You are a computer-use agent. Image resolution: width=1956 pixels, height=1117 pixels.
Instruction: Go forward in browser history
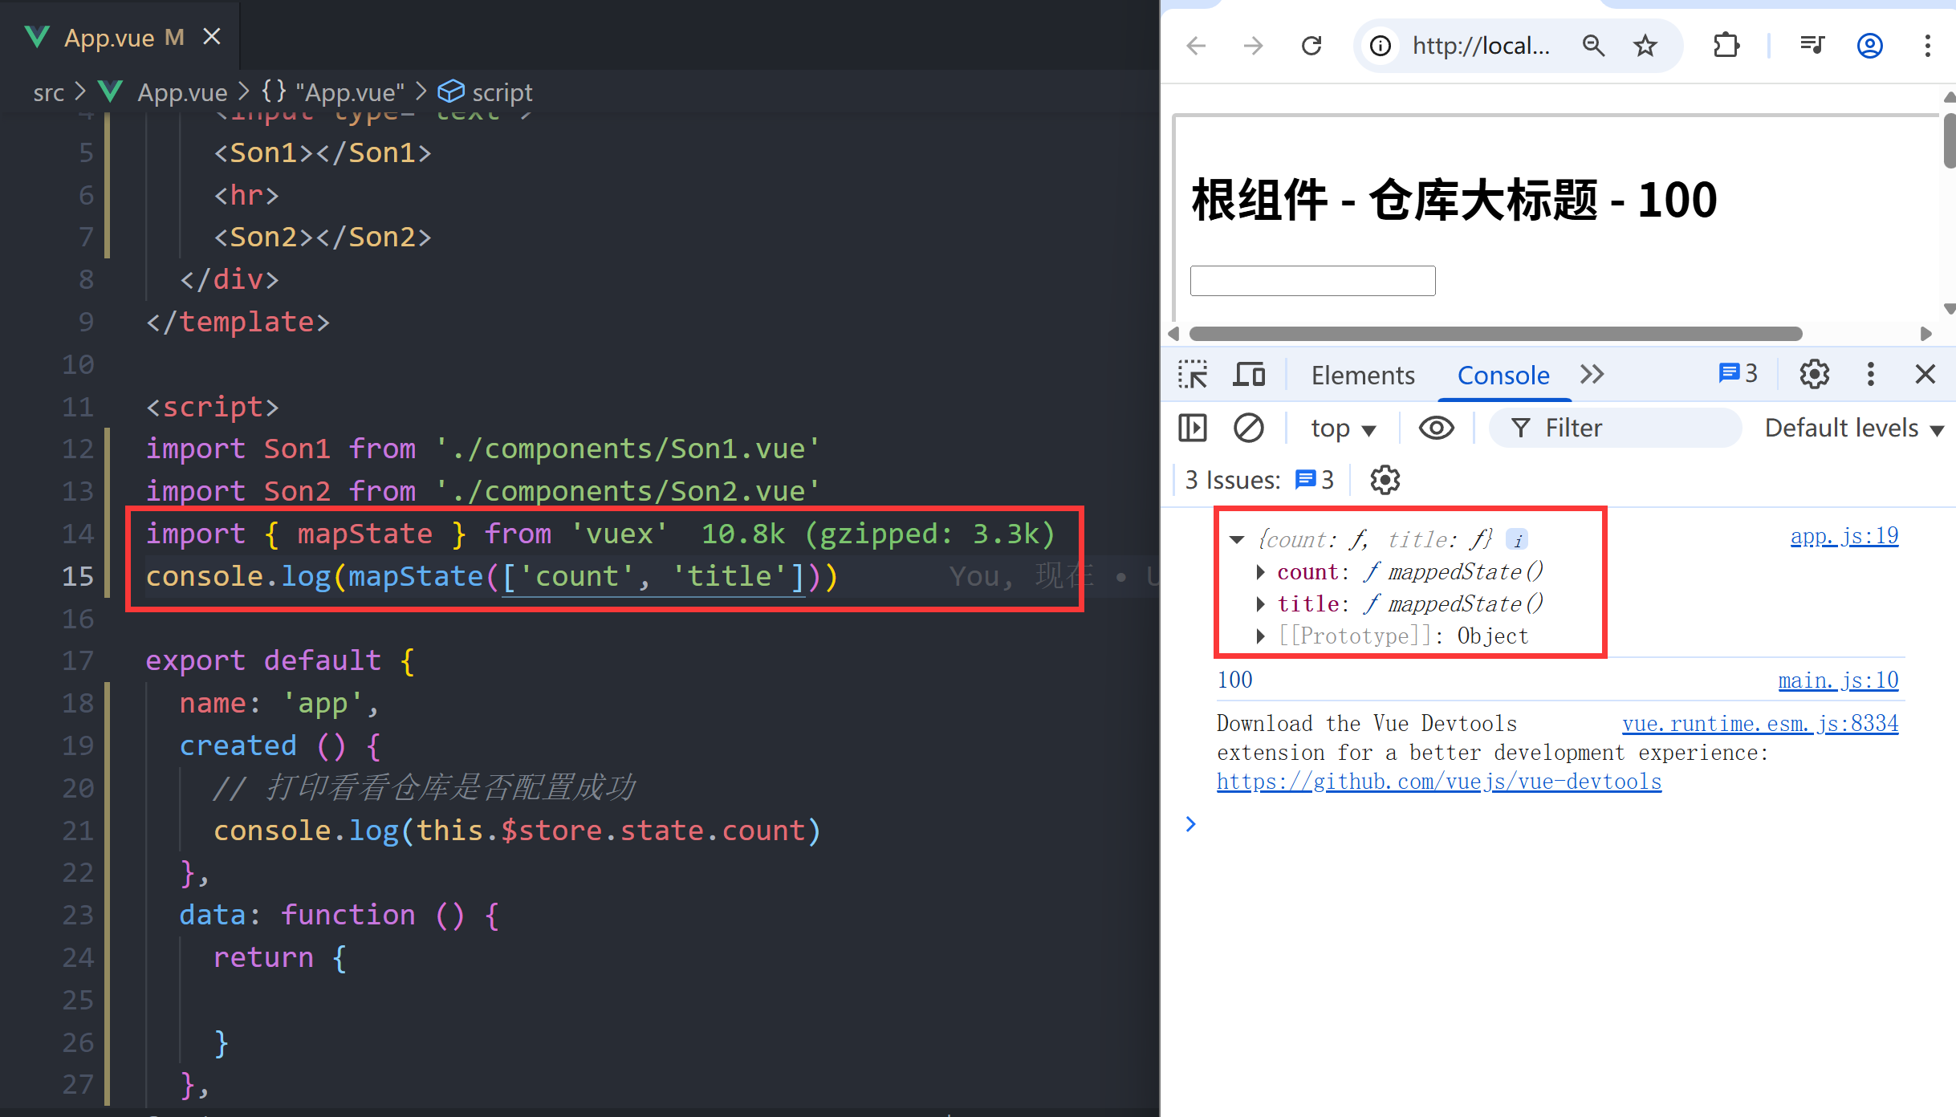pos(1253,46)
